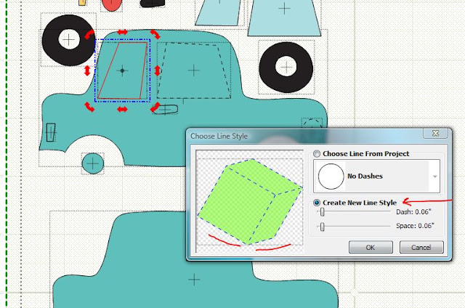Viewport: 465px width, 308px height.
Task: Select the dashed rear window shape
Action: pos(194,70)
